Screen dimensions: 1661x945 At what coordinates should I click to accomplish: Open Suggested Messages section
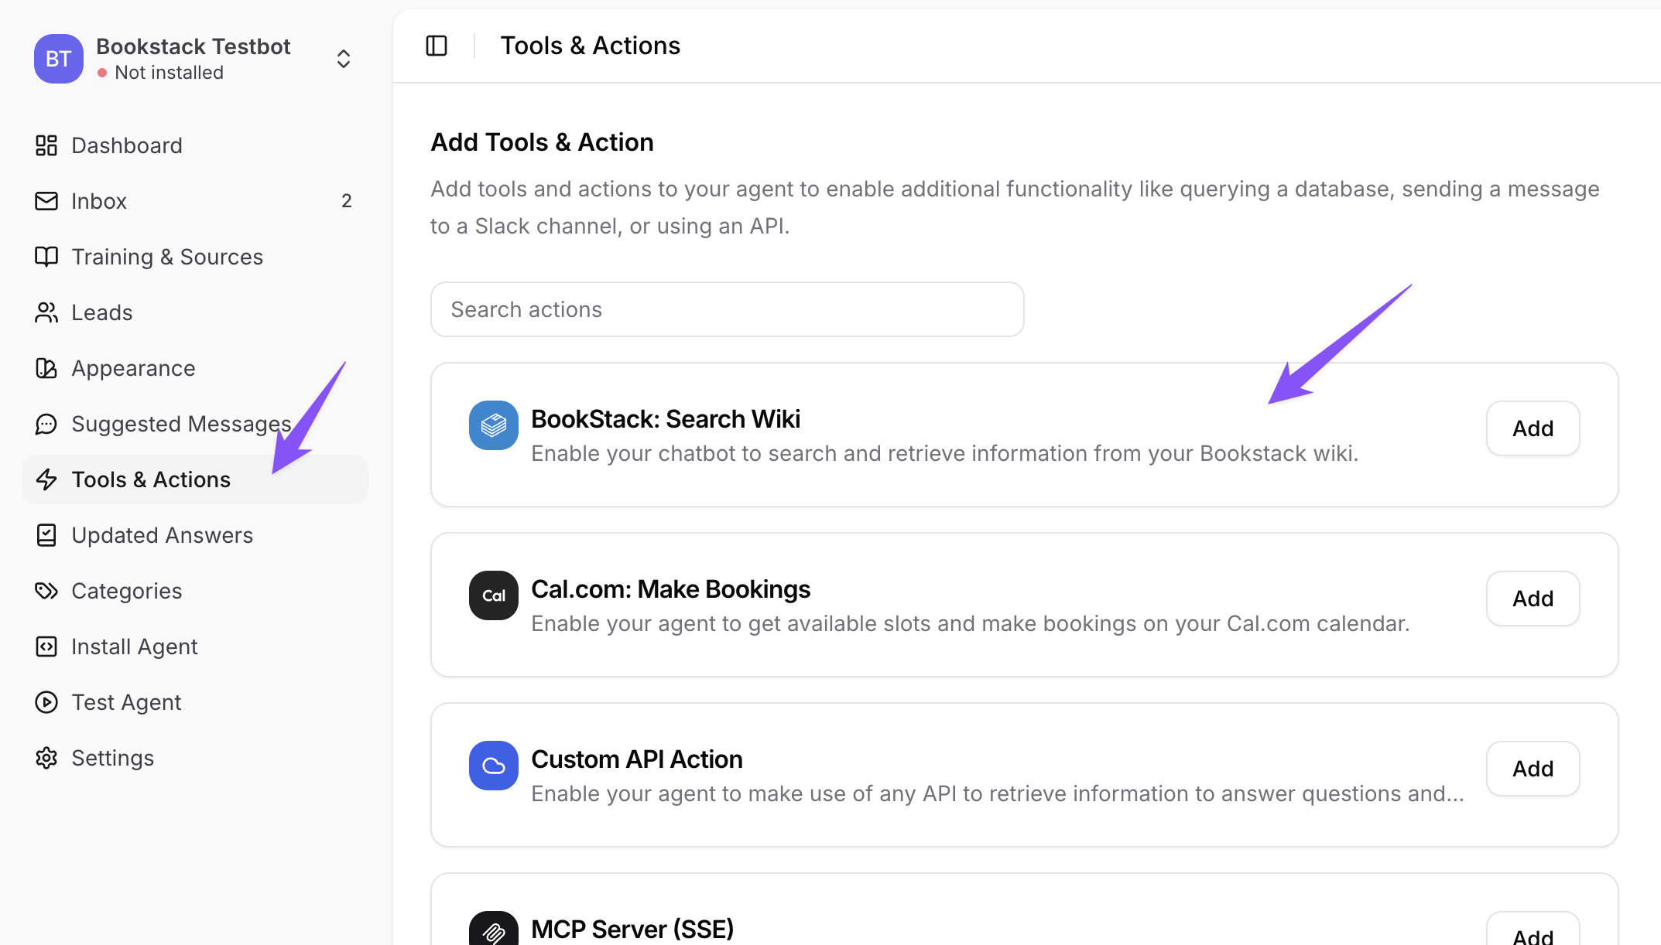[181, 424]
